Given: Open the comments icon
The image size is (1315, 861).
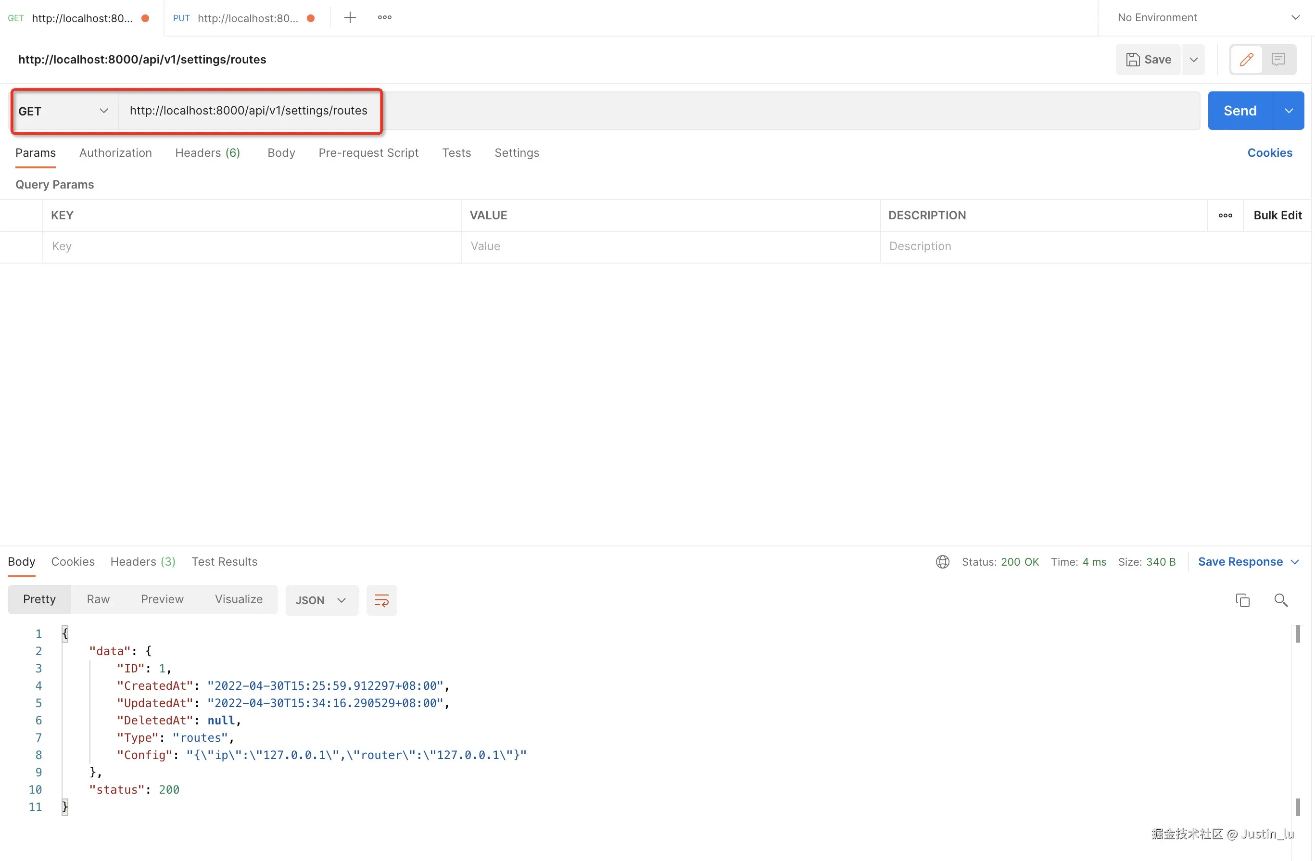Looking at the screenshot, I should (1278, 60).
